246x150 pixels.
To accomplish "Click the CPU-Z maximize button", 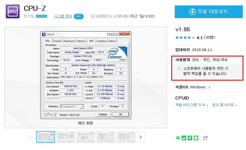I will pyautogui.click(x=116, y=34).
